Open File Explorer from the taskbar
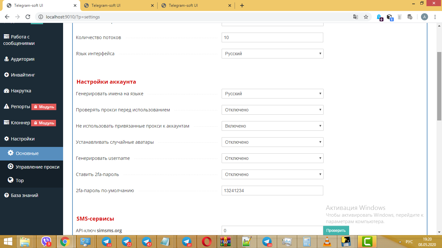 click(x=25, y=241)
